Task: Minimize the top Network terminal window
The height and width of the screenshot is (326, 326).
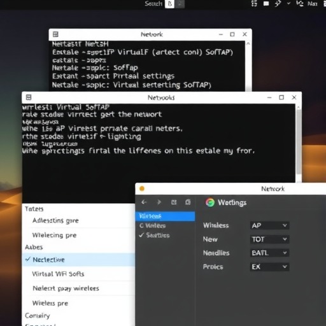Action: pyautogui.click(x=221, y=34)
